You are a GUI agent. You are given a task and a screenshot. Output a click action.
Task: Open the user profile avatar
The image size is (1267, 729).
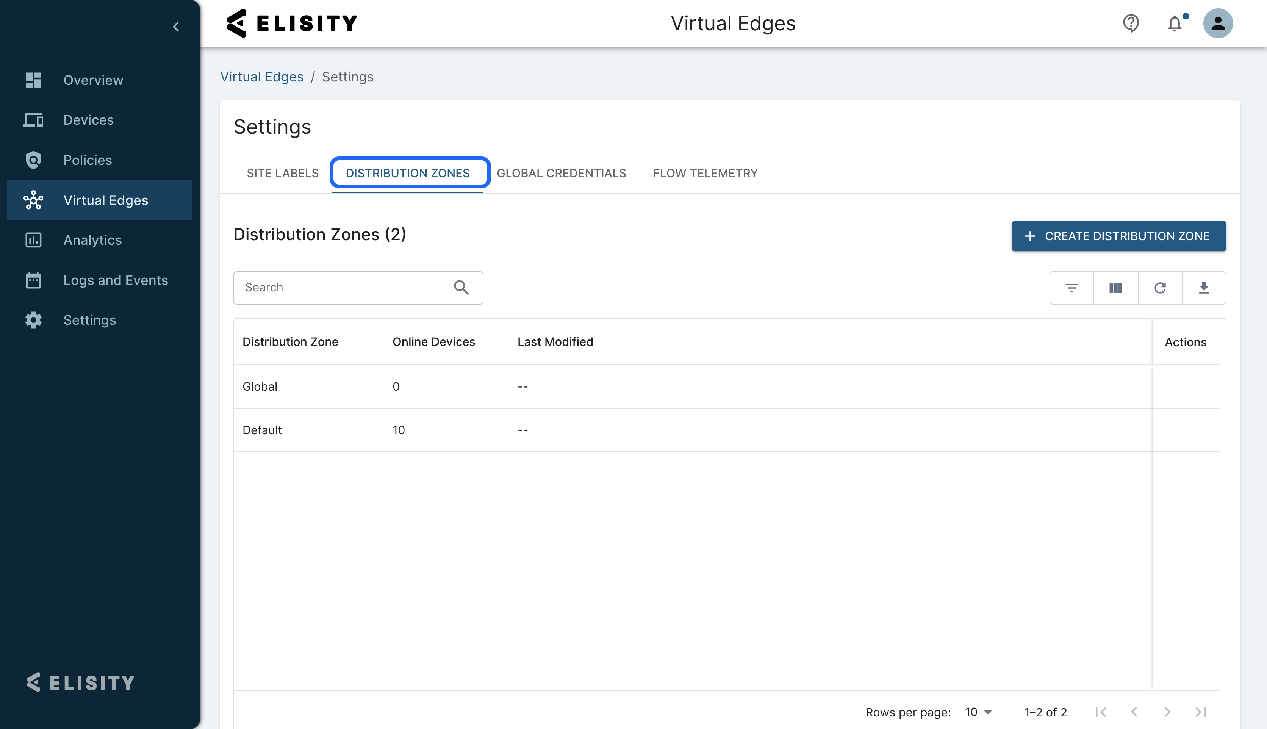point(1218,23)
